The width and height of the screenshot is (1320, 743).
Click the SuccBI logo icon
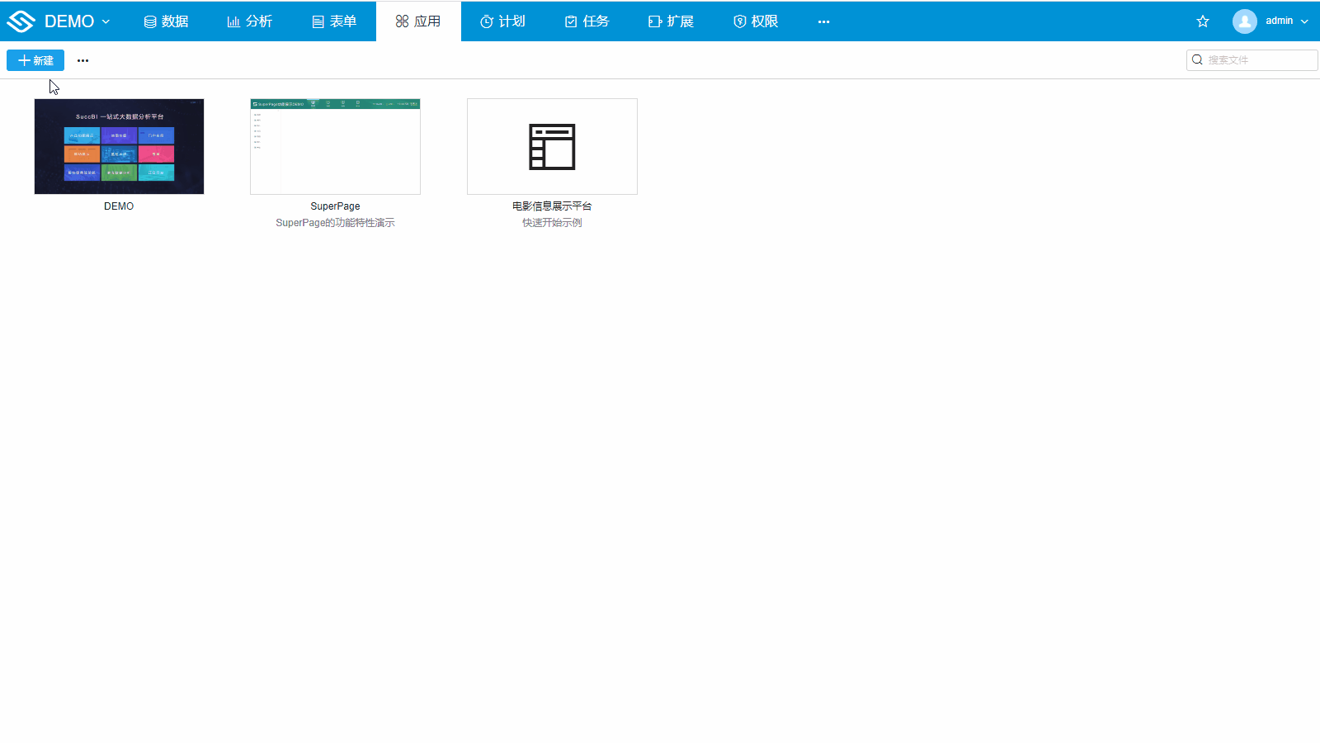click(20, 21)
